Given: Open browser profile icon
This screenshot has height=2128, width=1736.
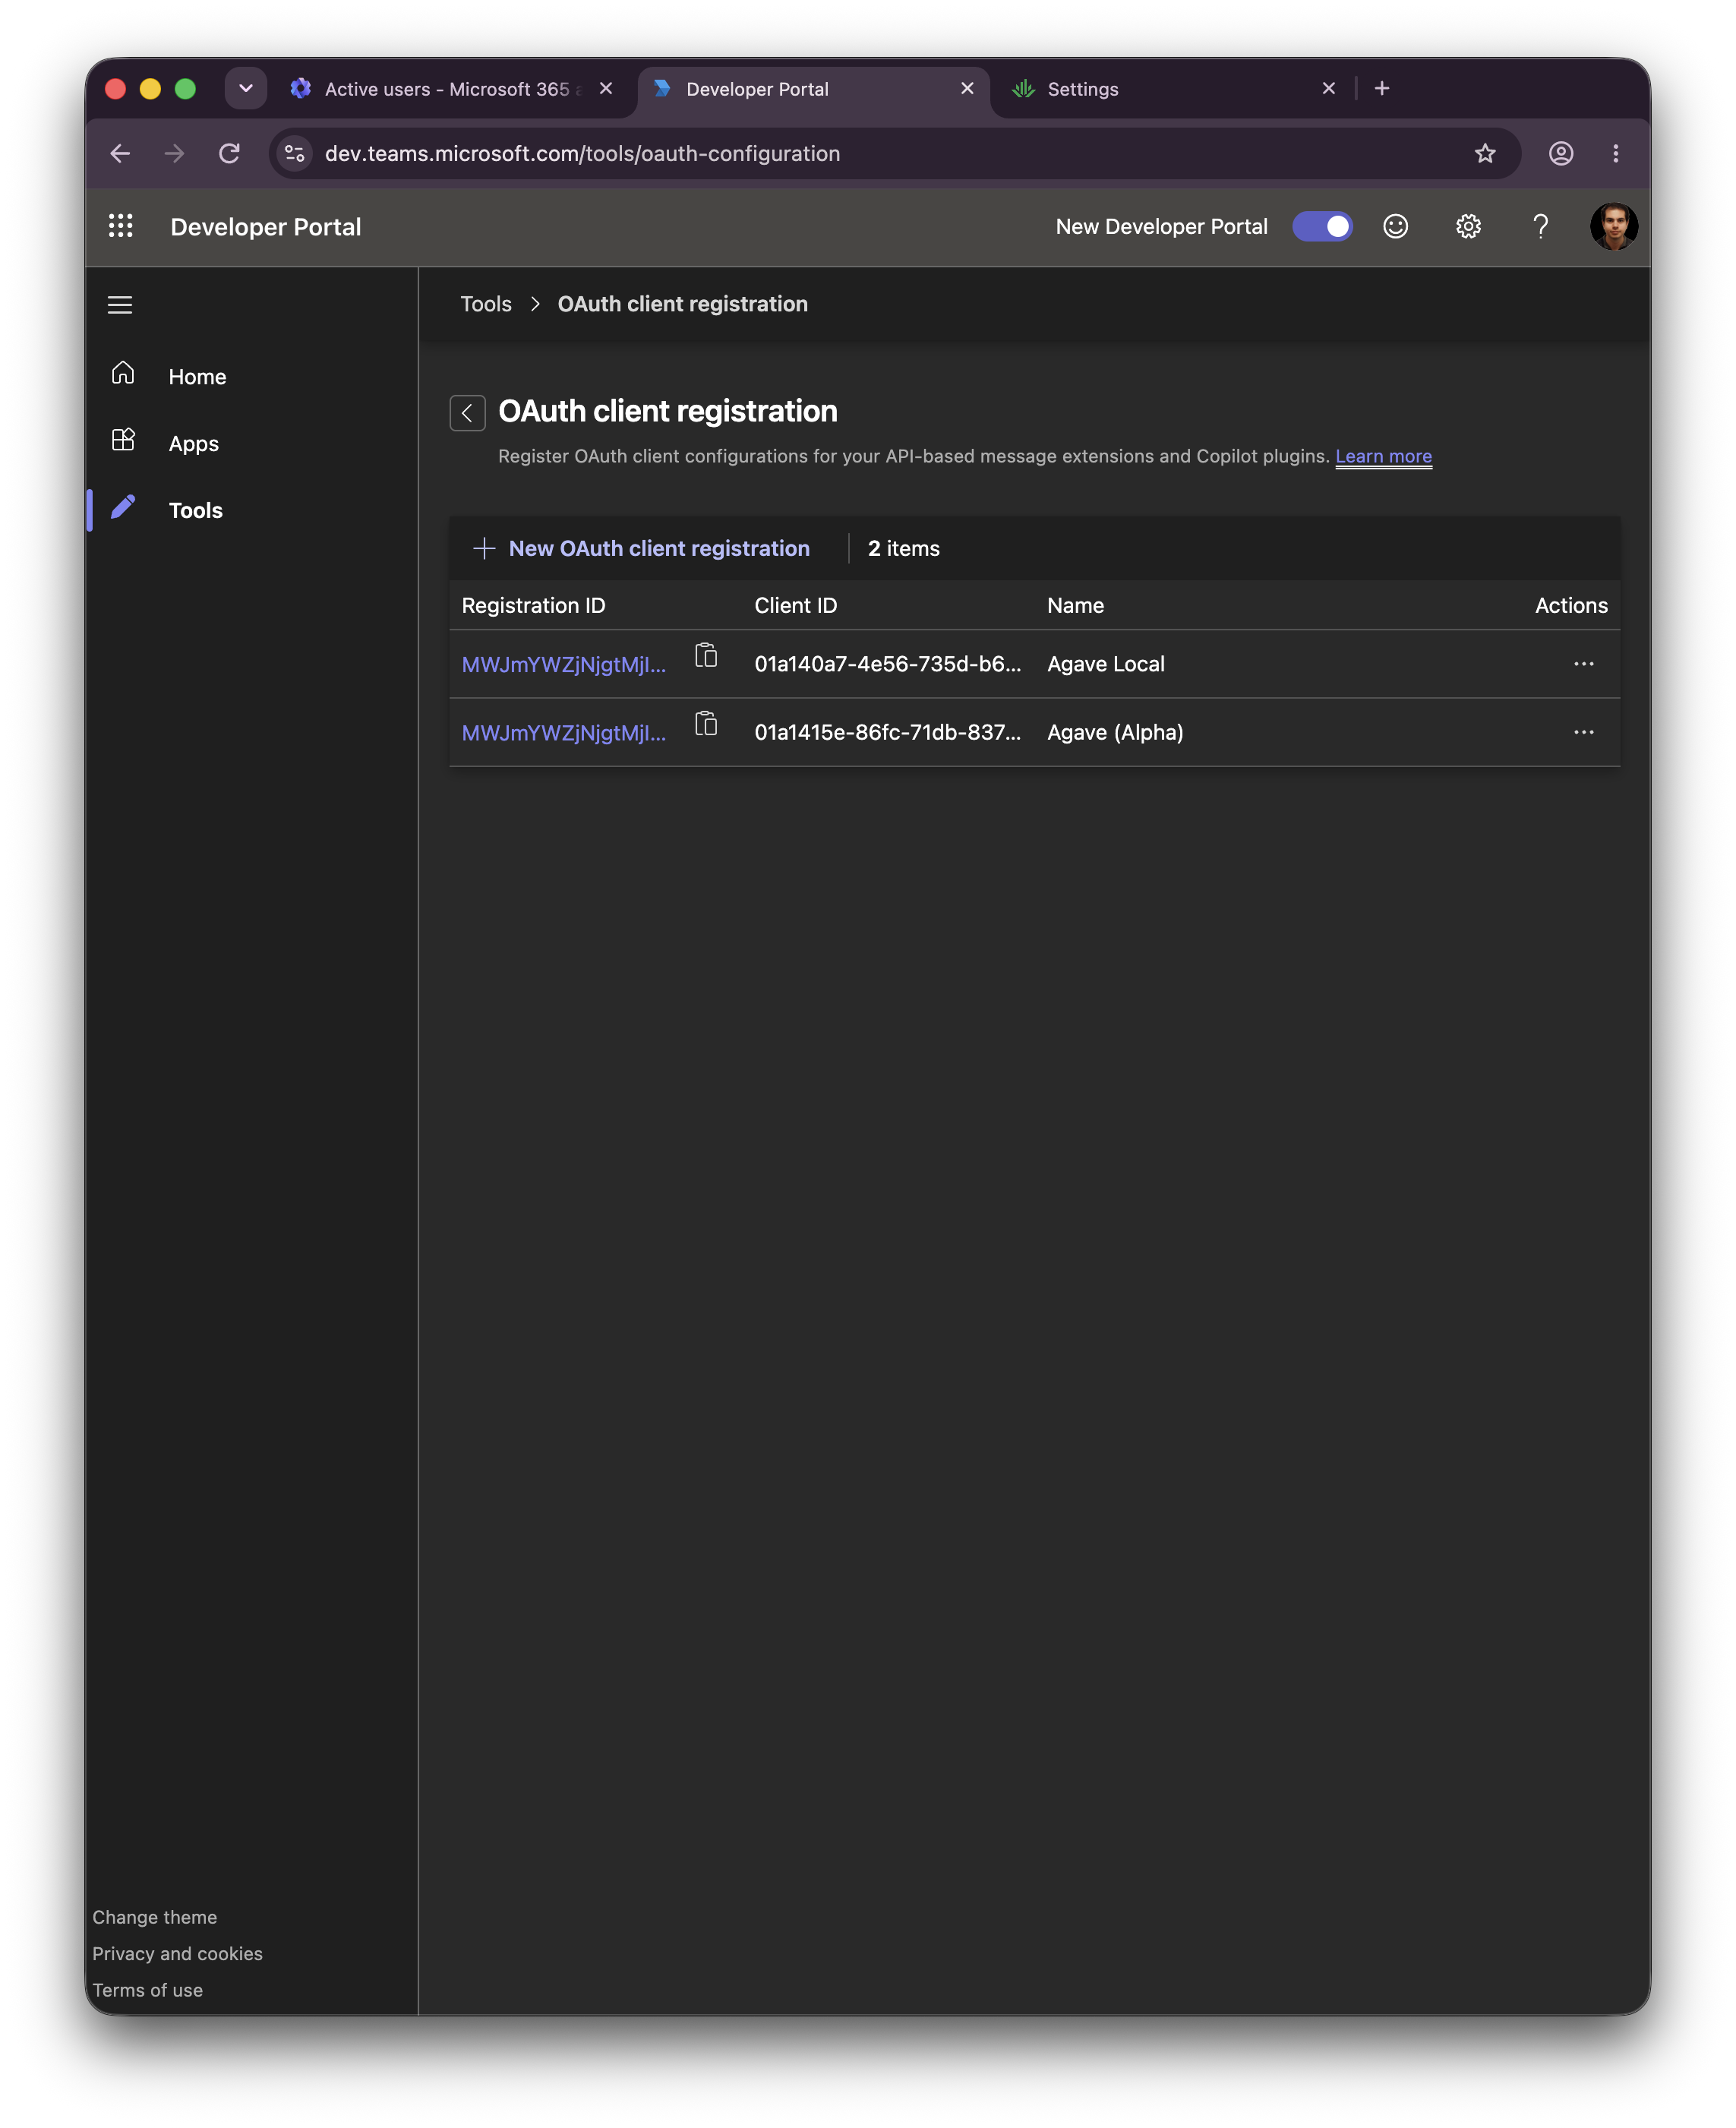Looking at the screenshot, I should tap(1561, 153).
